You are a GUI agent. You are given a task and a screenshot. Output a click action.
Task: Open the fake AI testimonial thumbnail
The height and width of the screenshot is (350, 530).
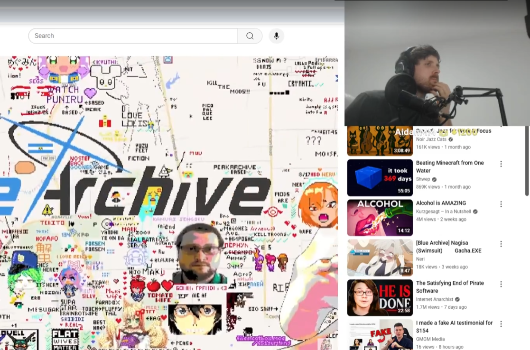tap(380, 334)
